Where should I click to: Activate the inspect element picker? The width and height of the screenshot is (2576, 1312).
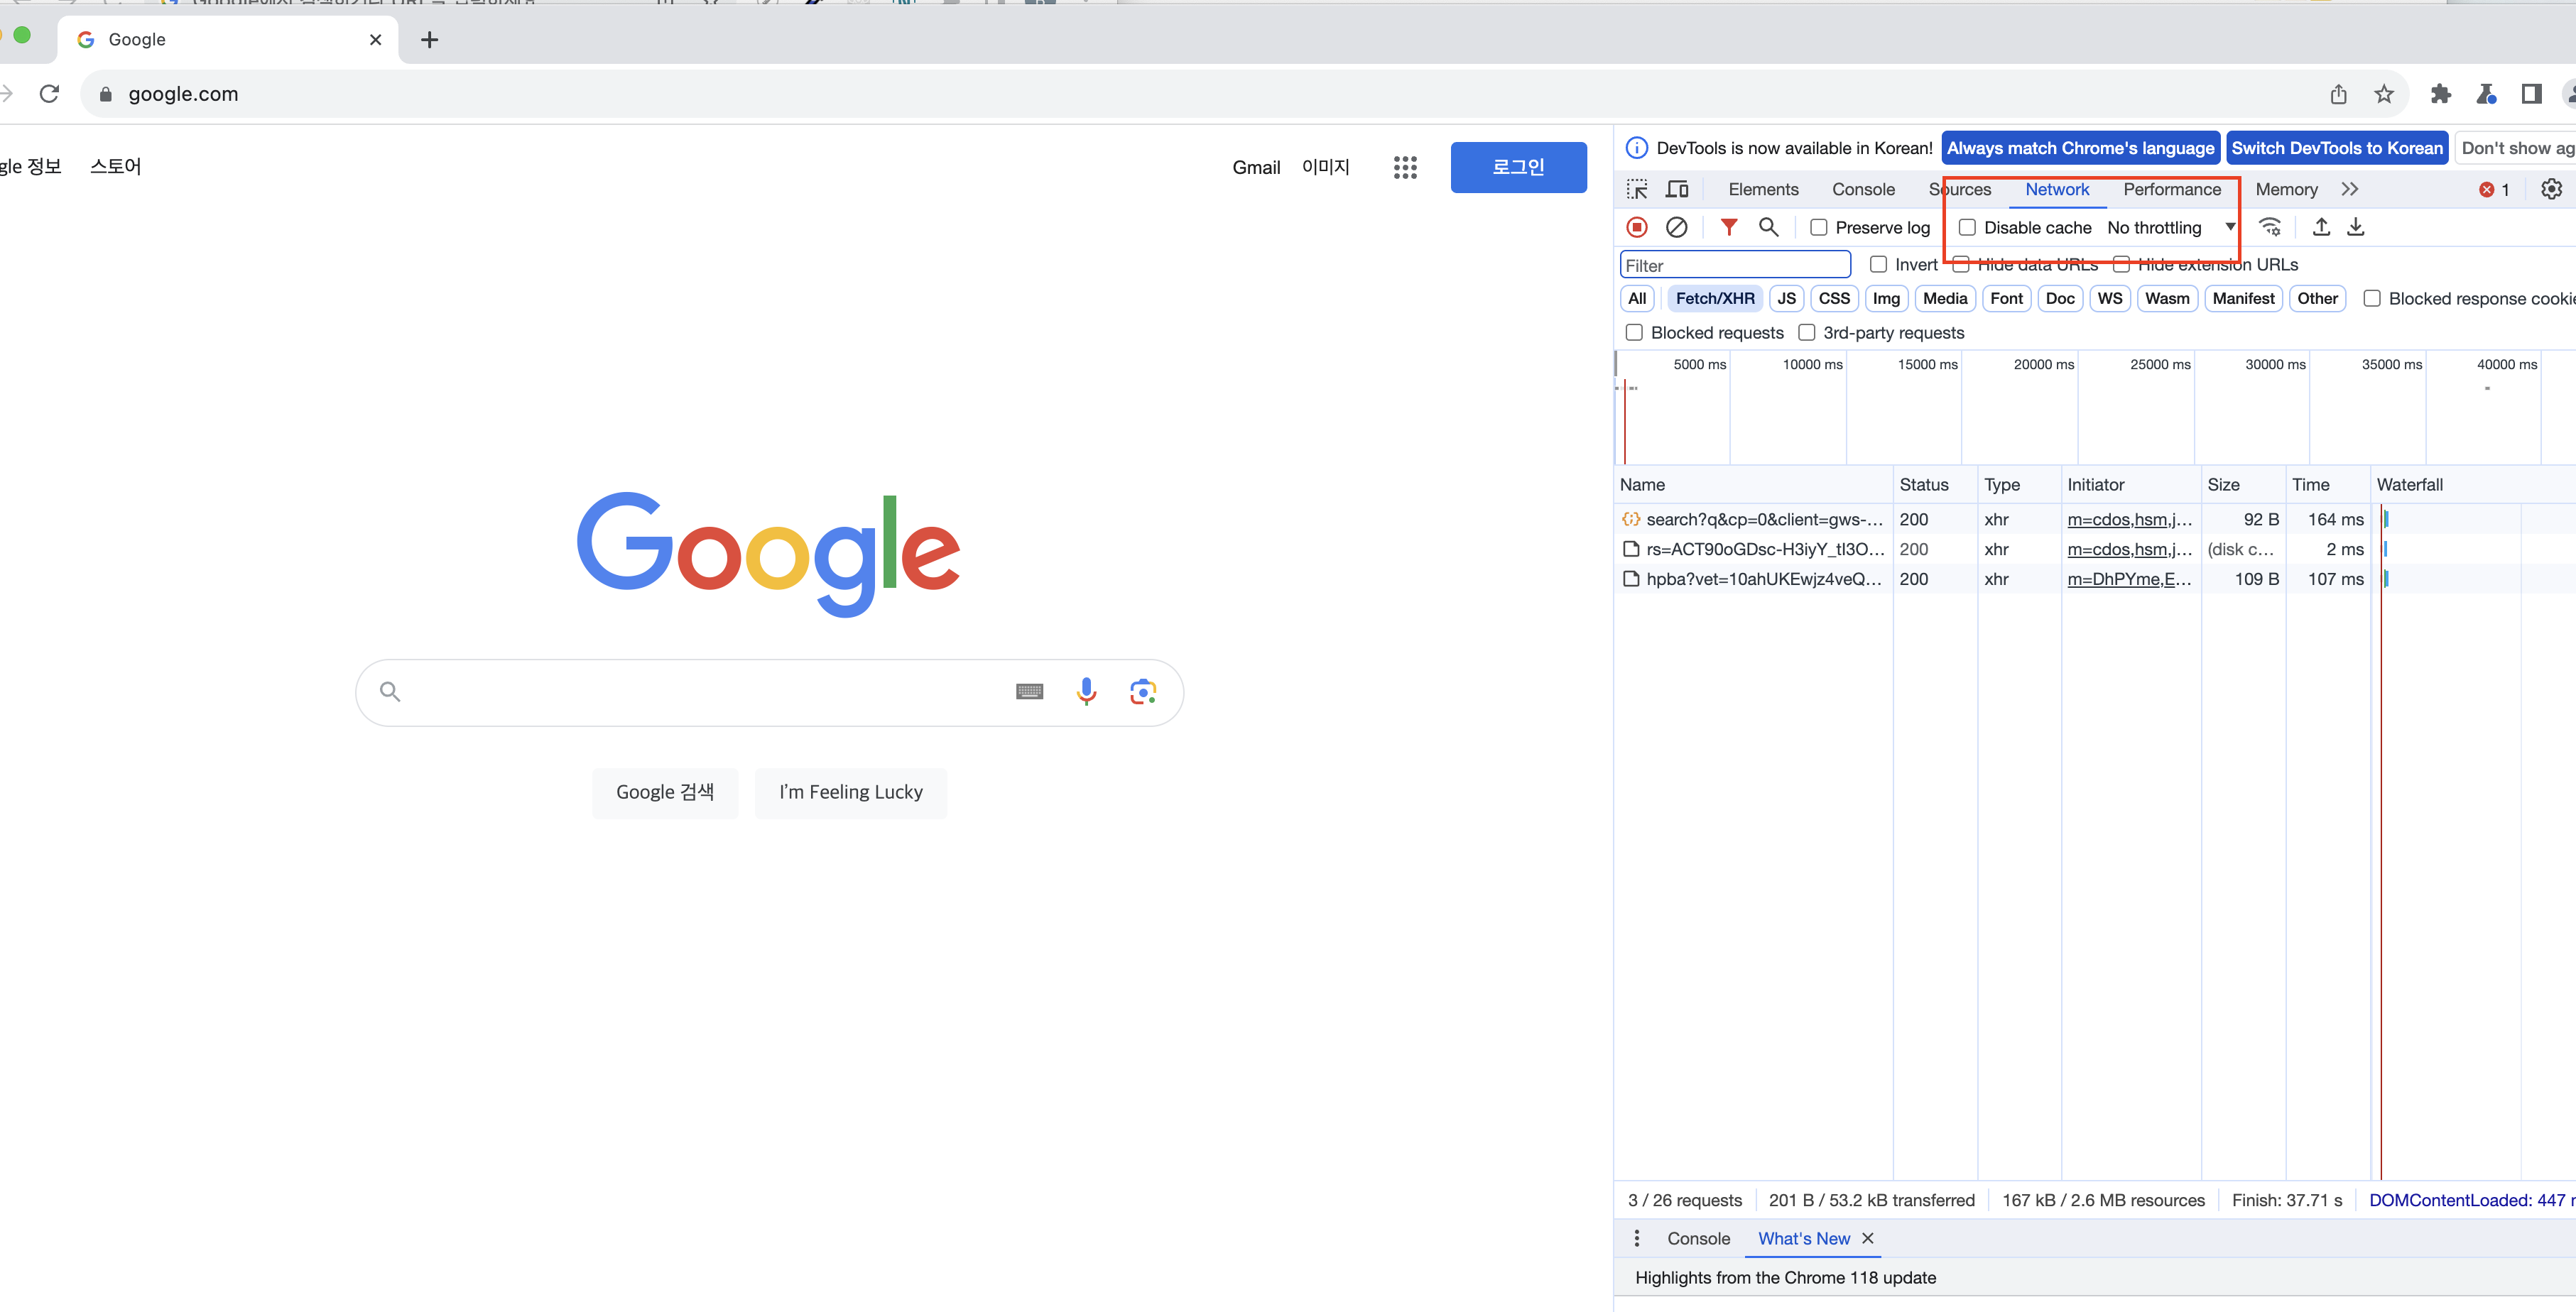[x=1637, y=190]
